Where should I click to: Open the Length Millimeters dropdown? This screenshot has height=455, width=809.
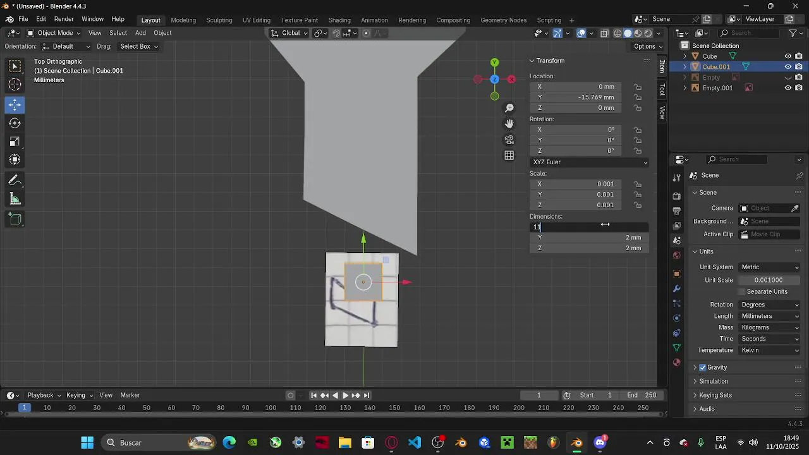[x=769, y=316]
